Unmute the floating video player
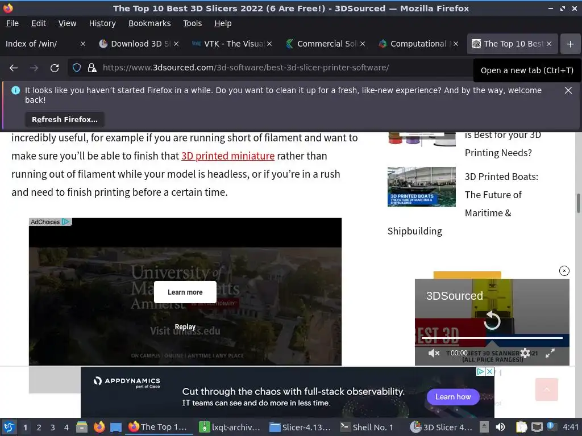Image resolution: width=582 pixels, height=436 pixels. pos(434,353)
